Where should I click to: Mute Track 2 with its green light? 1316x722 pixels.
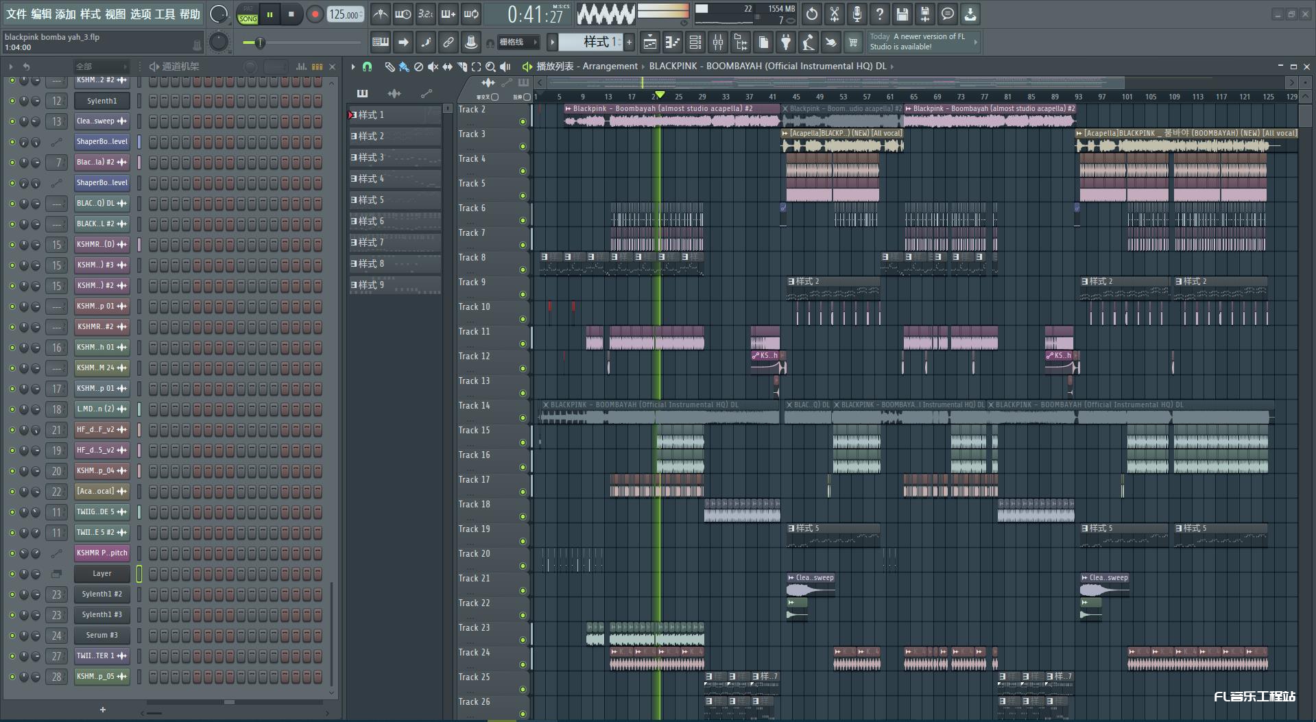523,122
